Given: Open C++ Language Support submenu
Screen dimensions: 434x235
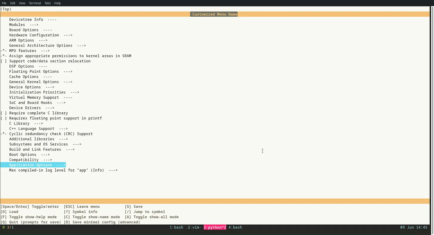Looking at the screenshot, I should pyautogui.click(x=38, y=129).
